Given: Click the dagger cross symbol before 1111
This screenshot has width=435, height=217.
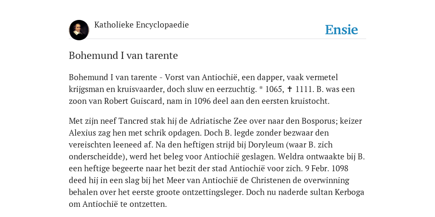Looking at the screenshot, I should pyautogui.click(x=290, y=89).
